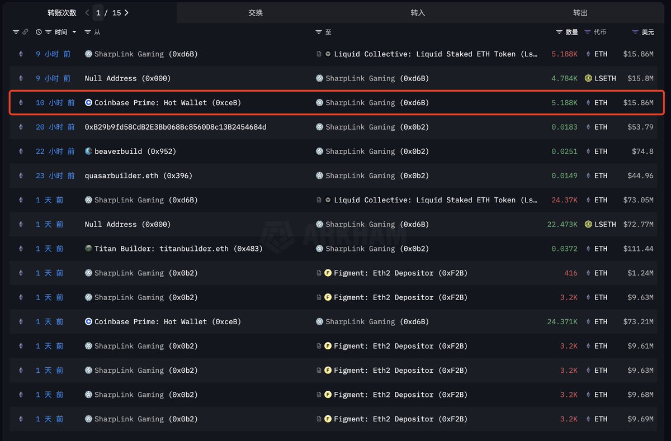Click the 24.371K amount value
Viewport: 671px width, 441px height.
click(x=563, y=321)
